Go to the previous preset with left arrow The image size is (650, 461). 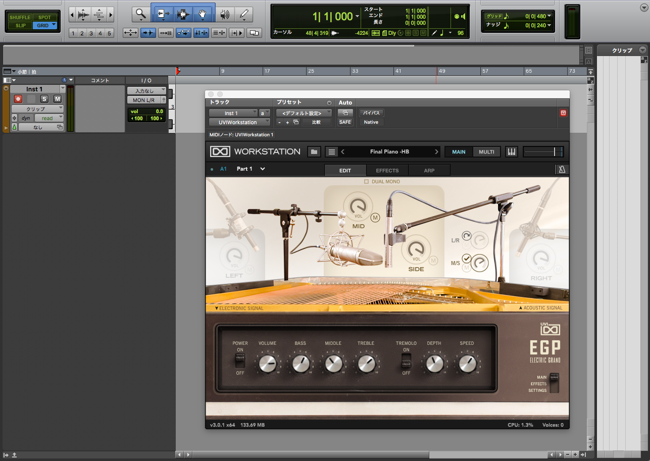tap(343, 151)
